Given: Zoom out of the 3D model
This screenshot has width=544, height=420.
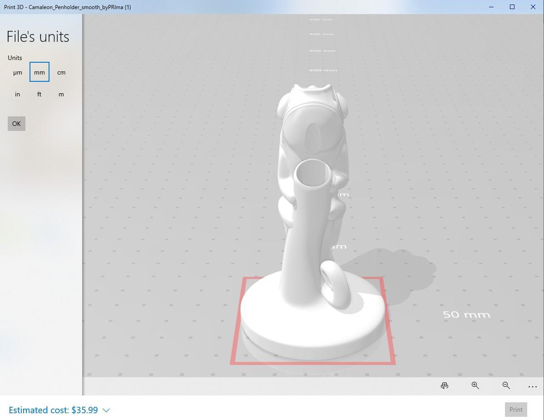Looking at the screenshot, I should click(506, 385).
